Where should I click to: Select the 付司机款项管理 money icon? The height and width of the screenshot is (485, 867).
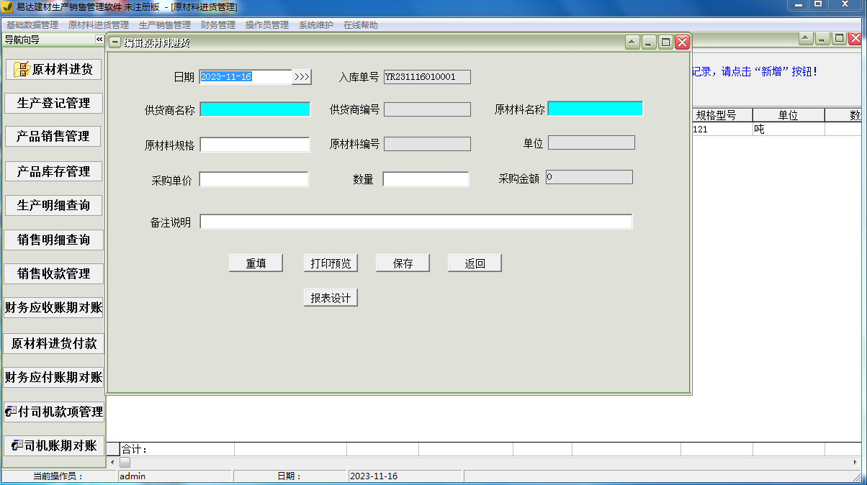coord(53,412)
